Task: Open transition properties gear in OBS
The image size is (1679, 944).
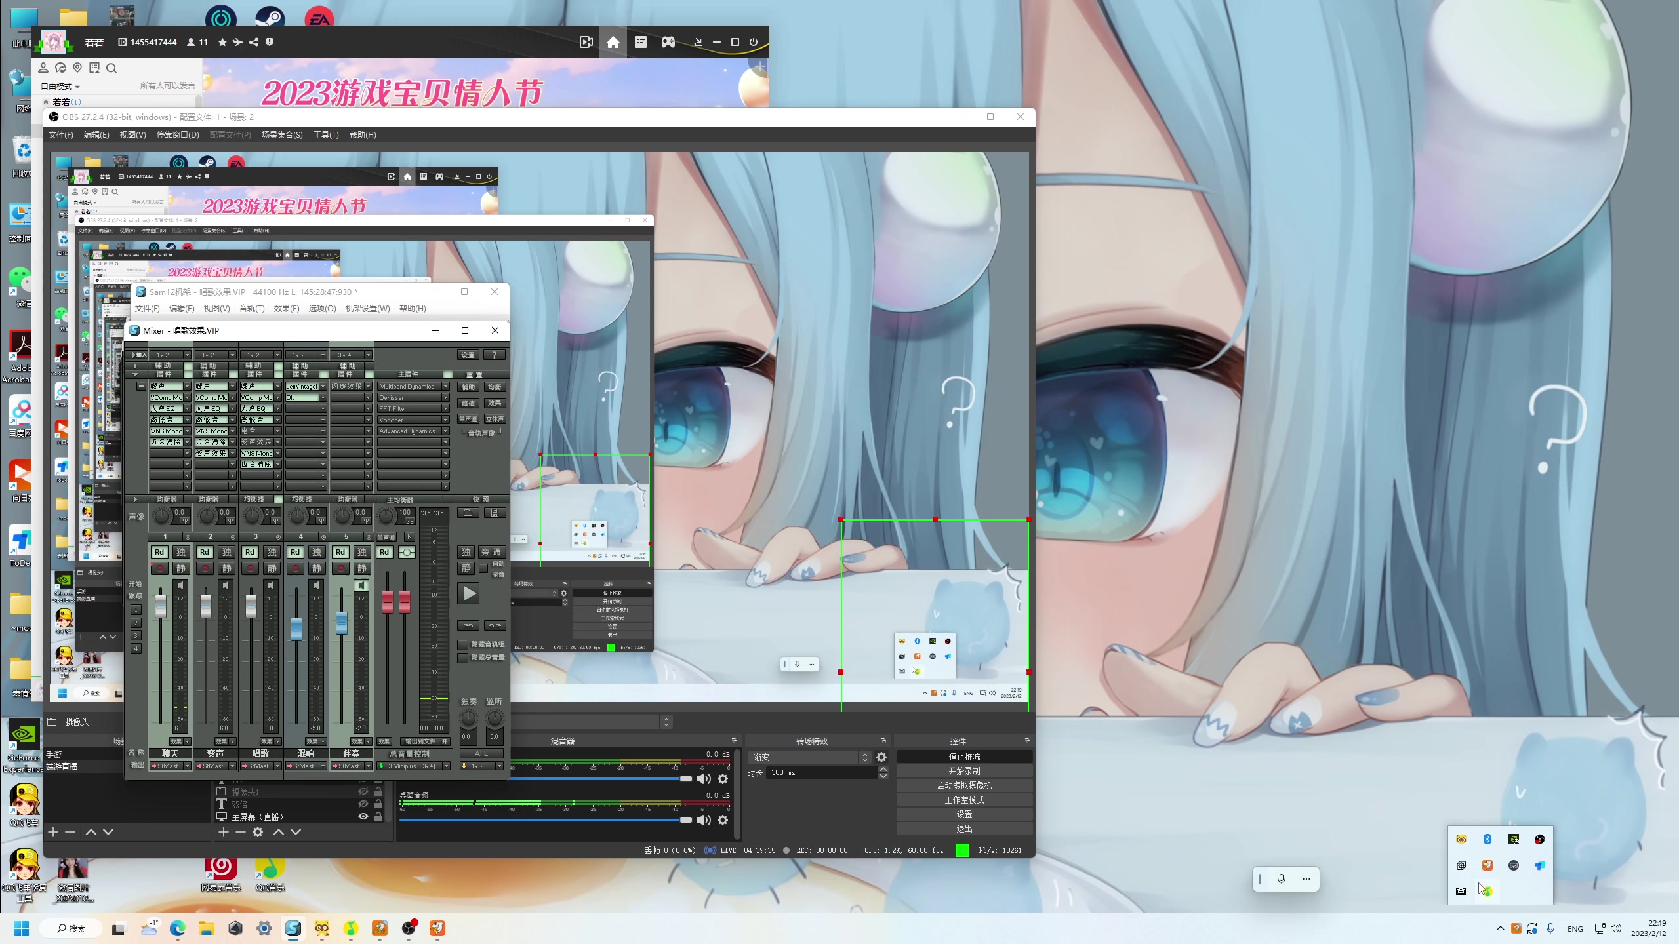Action: point(881,757)
